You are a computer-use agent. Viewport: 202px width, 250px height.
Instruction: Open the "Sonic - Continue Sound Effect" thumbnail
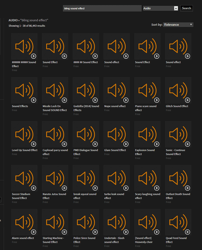pos(178,134)
